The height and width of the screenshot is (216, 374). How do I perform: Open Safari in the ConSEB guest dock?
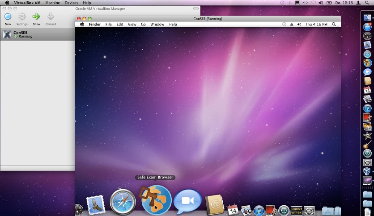point(123,202)
